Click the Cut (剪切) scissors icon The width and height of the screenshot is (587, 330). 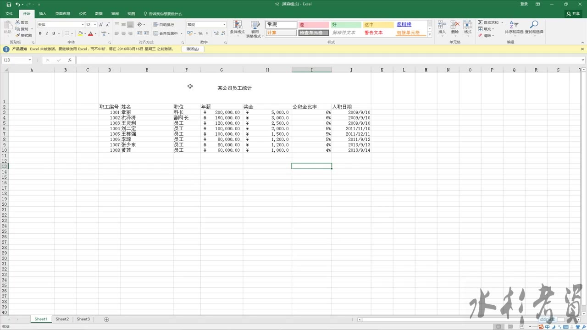pos(17,22)
